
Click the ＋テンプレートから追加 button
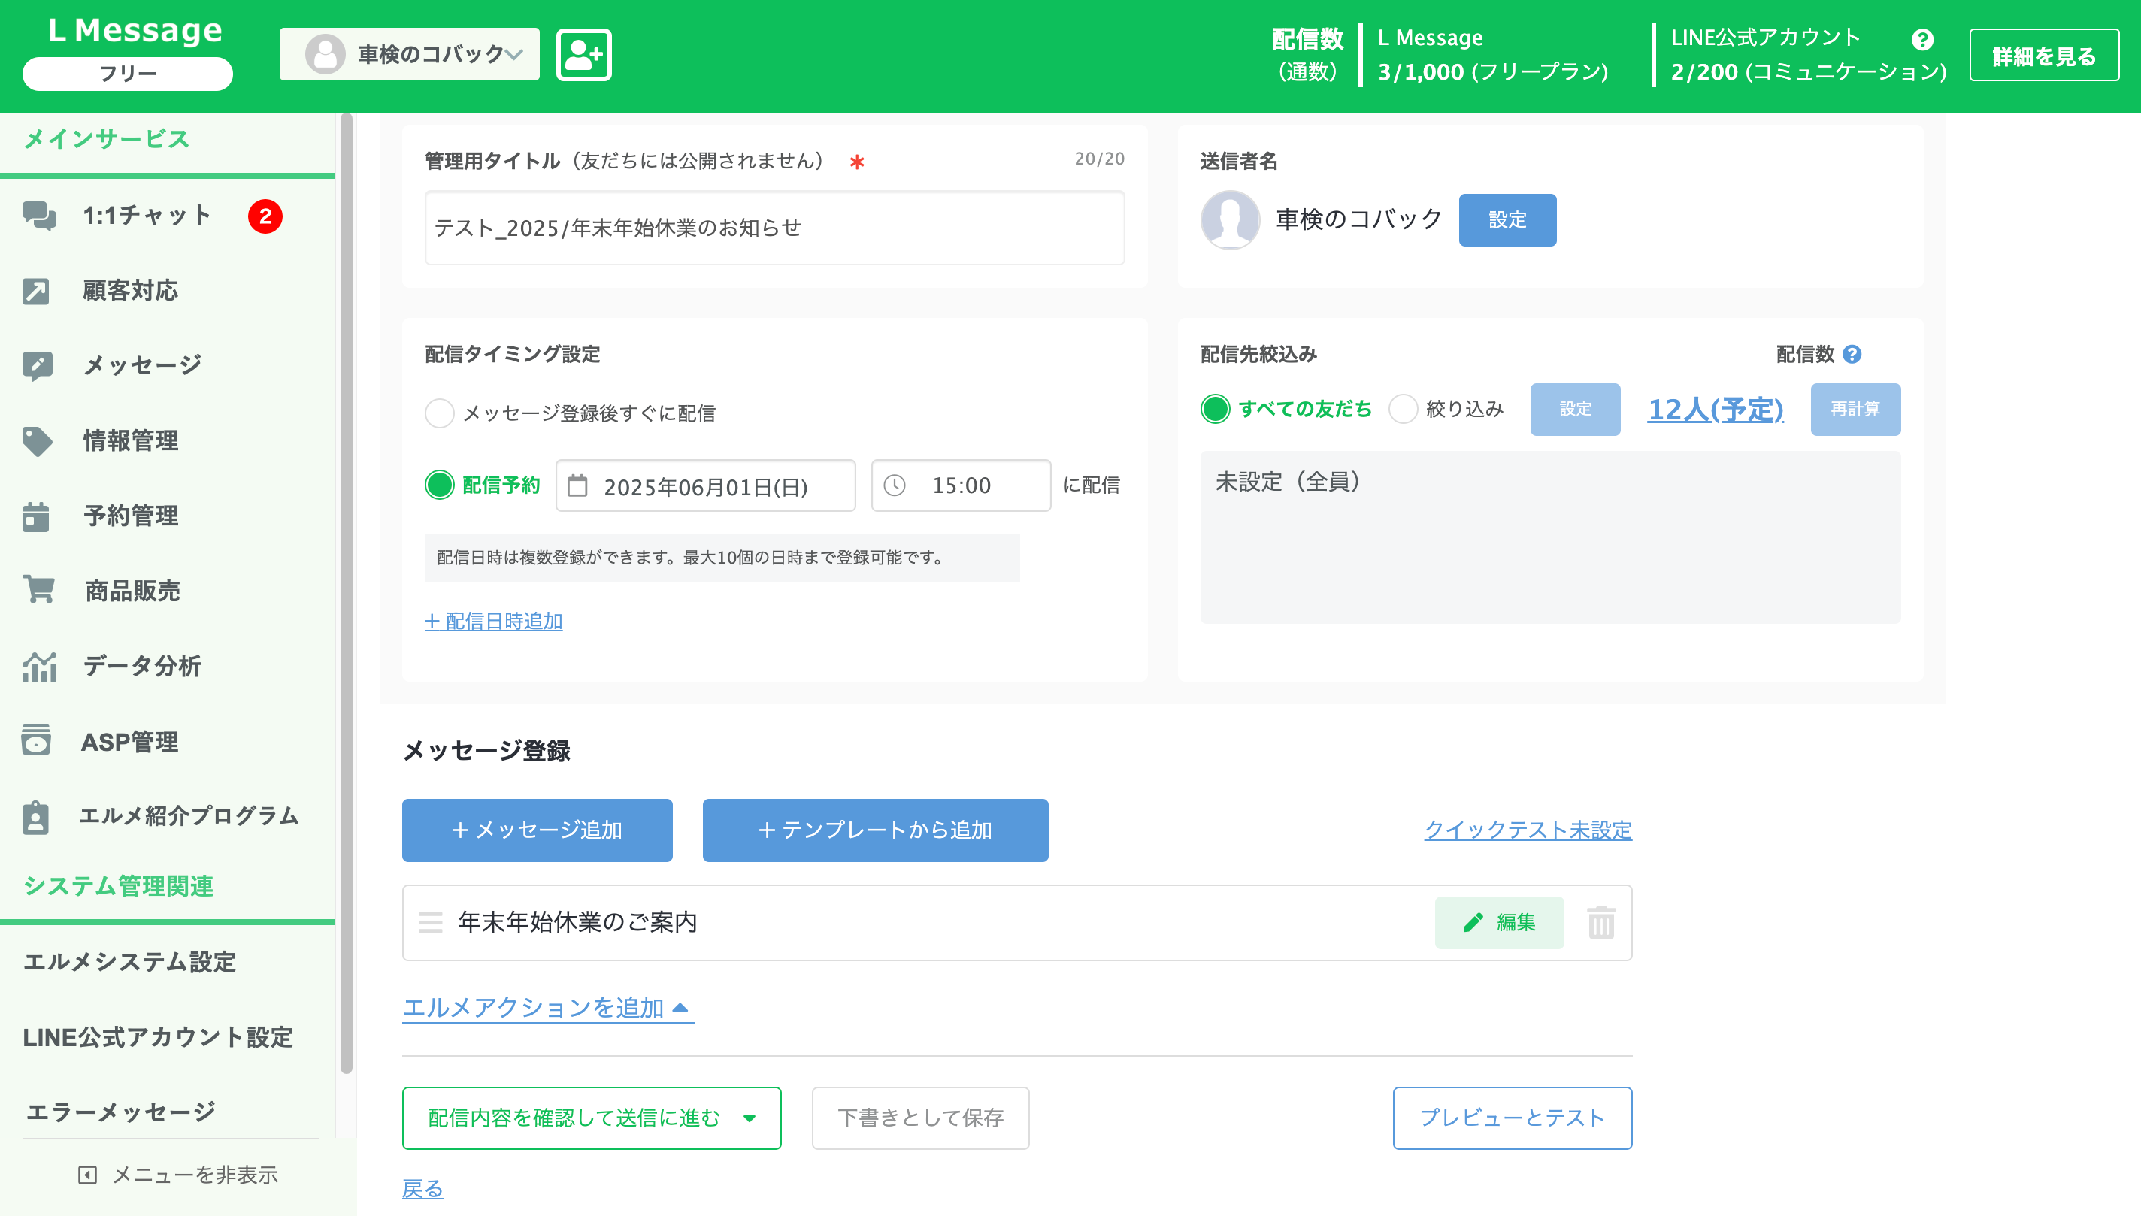tap(874, 829)
